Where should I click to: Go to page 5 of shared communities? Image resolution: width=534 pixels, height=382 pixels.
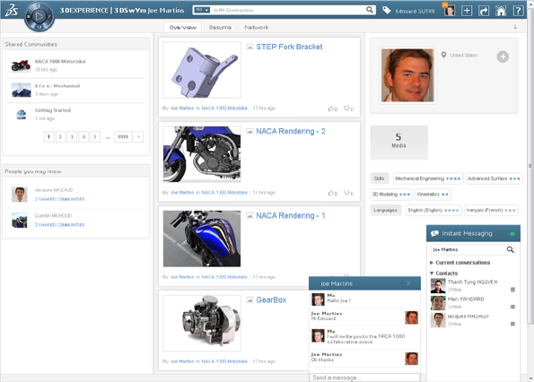95,136
